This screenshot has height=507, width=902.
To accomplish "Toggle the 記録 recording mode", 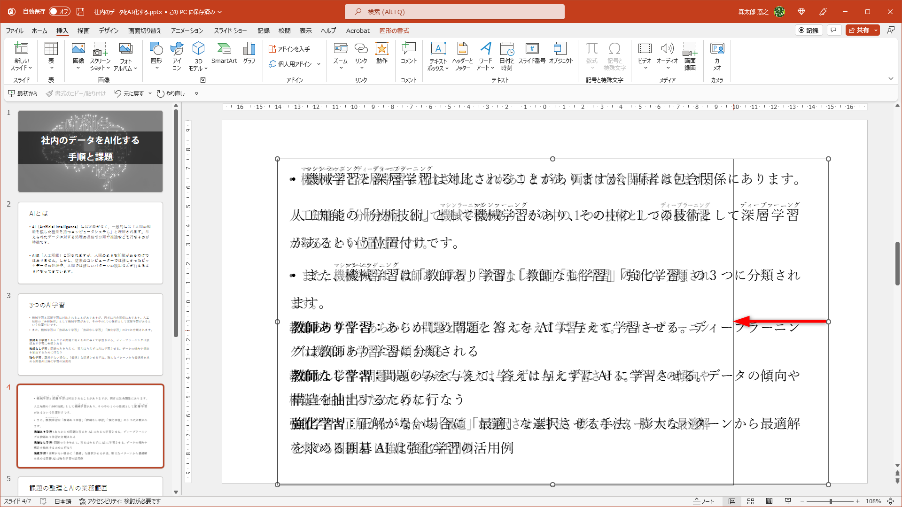I will coord(809,30).
